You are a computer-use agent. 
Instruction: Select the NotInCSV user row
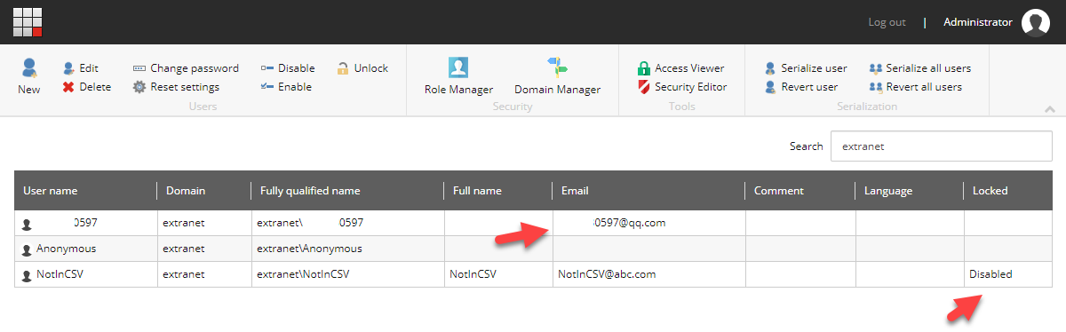533,274
